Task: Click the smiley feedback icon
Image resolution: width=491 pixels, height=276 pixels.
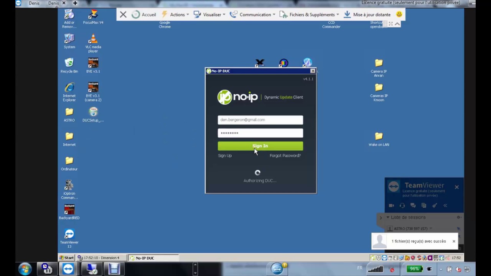Action: pos(399,14)
